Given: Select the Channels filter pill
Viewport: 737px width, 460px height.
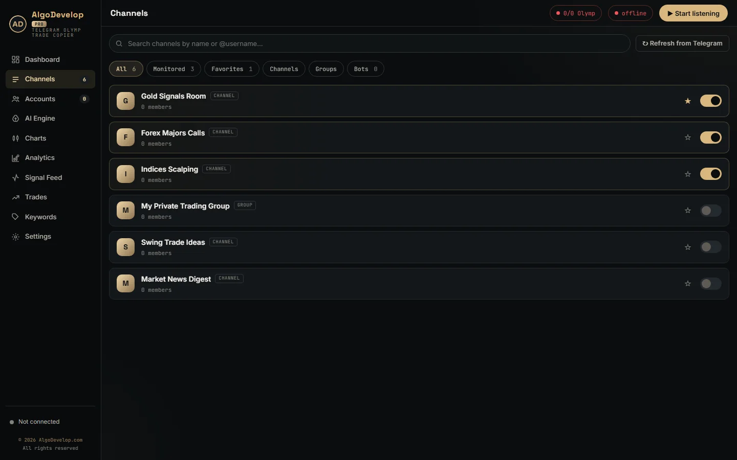Looking at the screenshot, I should pyautogui.click(x=284, y=69).
